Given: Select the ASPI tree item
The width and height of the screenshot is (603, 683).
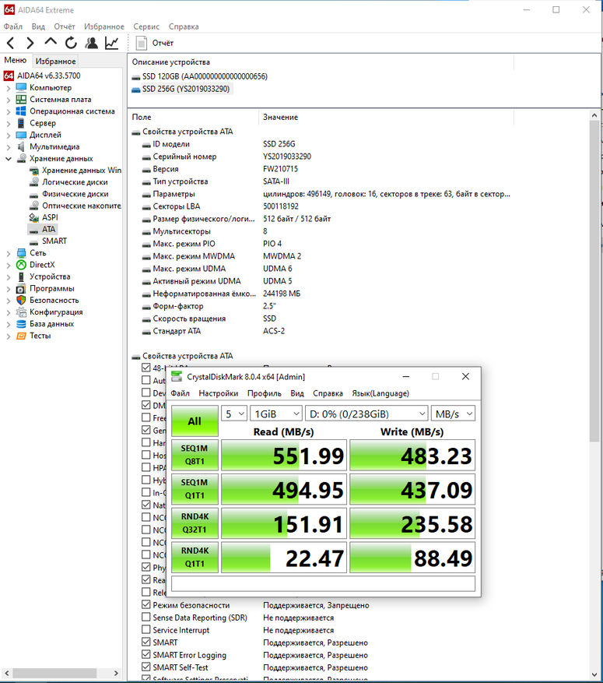Looking at the screenshot, I should coord(50,217).
